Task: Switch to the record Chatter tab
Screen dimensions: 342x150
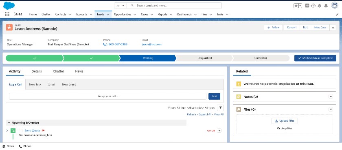Action: (59, 71)
